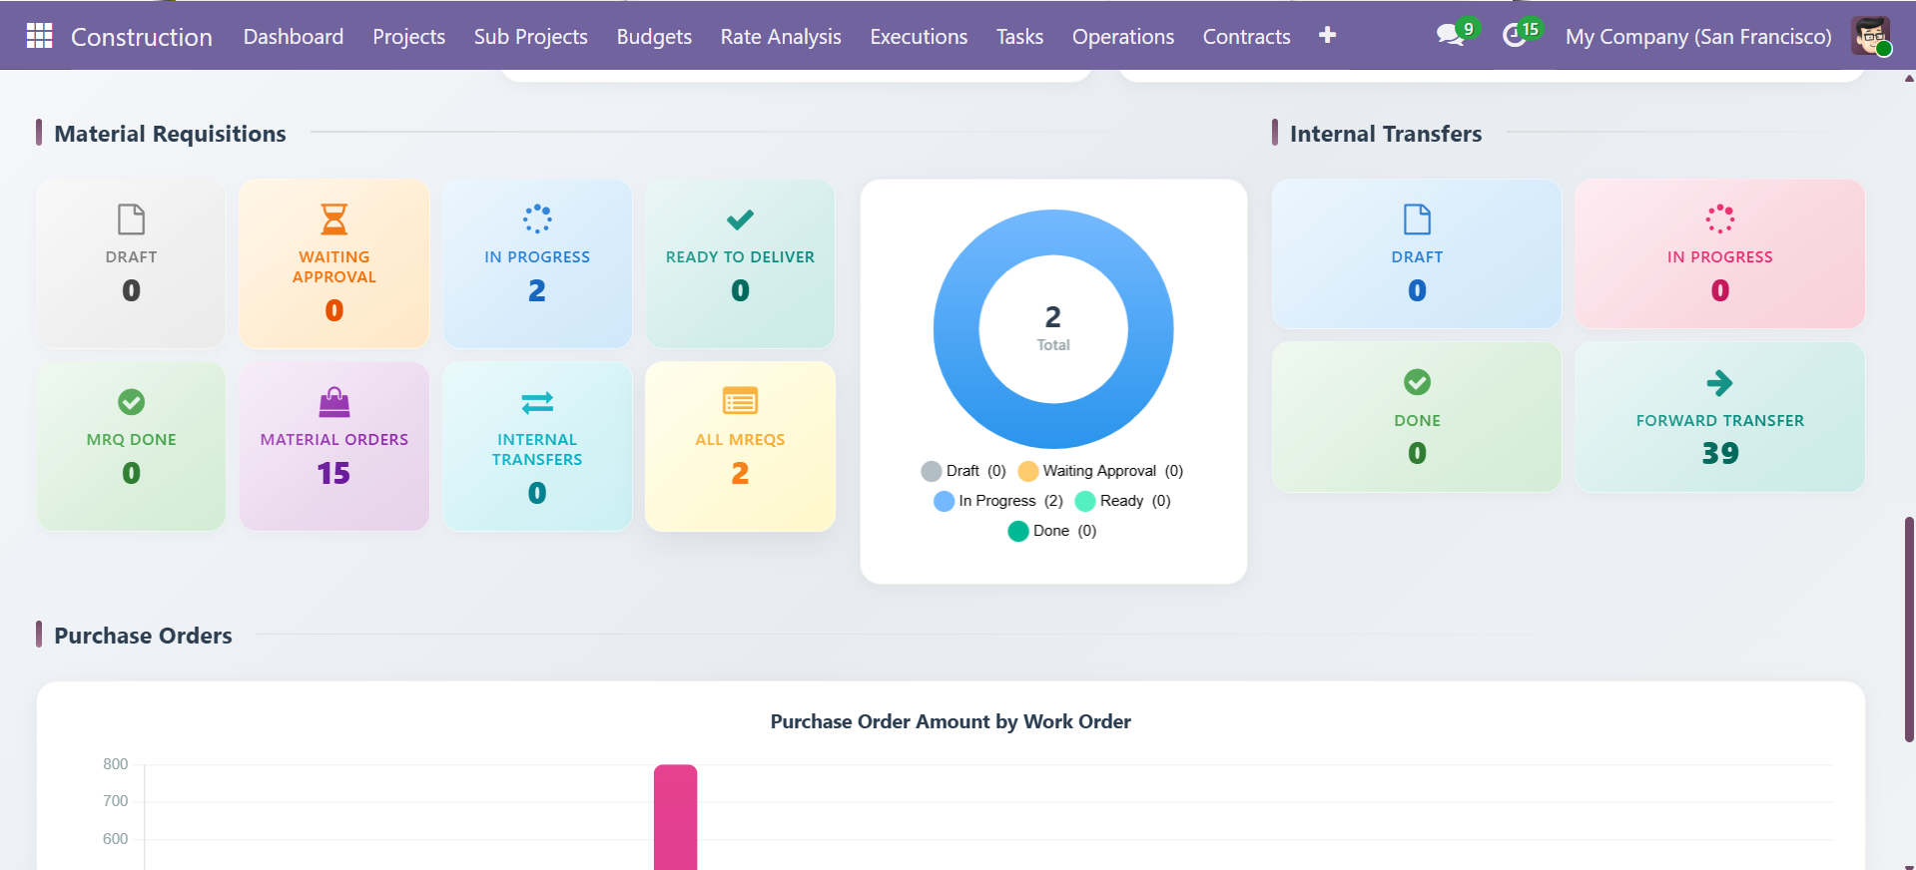Open the chat messages icon

coord(1450,36)
